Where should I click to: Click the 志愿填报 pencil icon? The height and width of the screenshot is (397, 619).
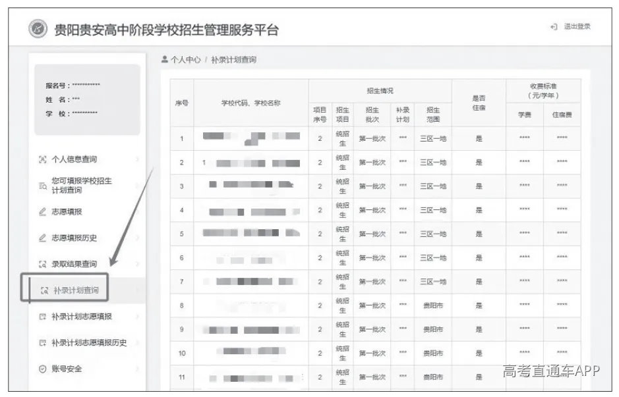[x=43, y=212]
